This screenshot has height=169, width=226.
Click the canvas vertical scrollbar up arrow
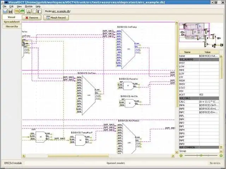[x=177, y=23]
